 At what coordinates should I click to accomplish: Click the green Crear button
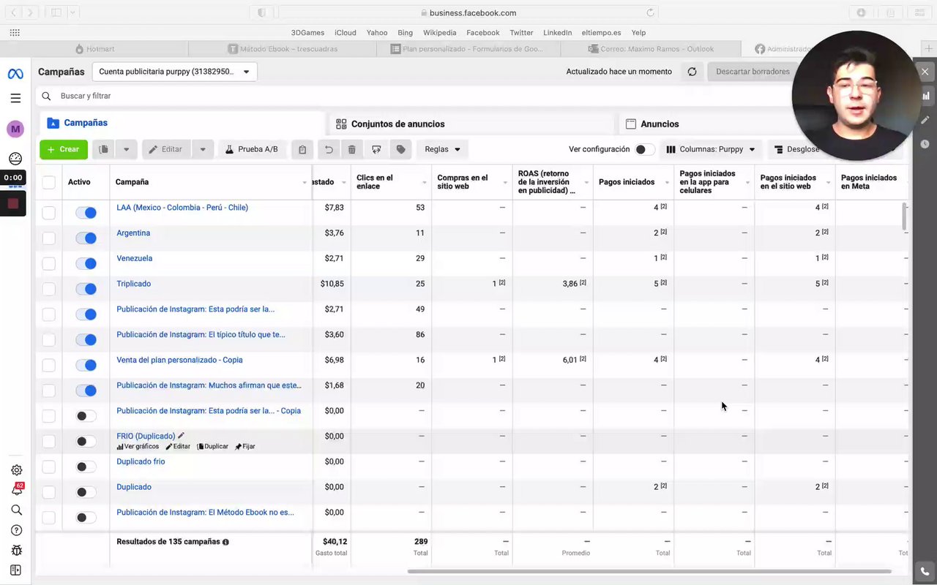pos(64,149)
